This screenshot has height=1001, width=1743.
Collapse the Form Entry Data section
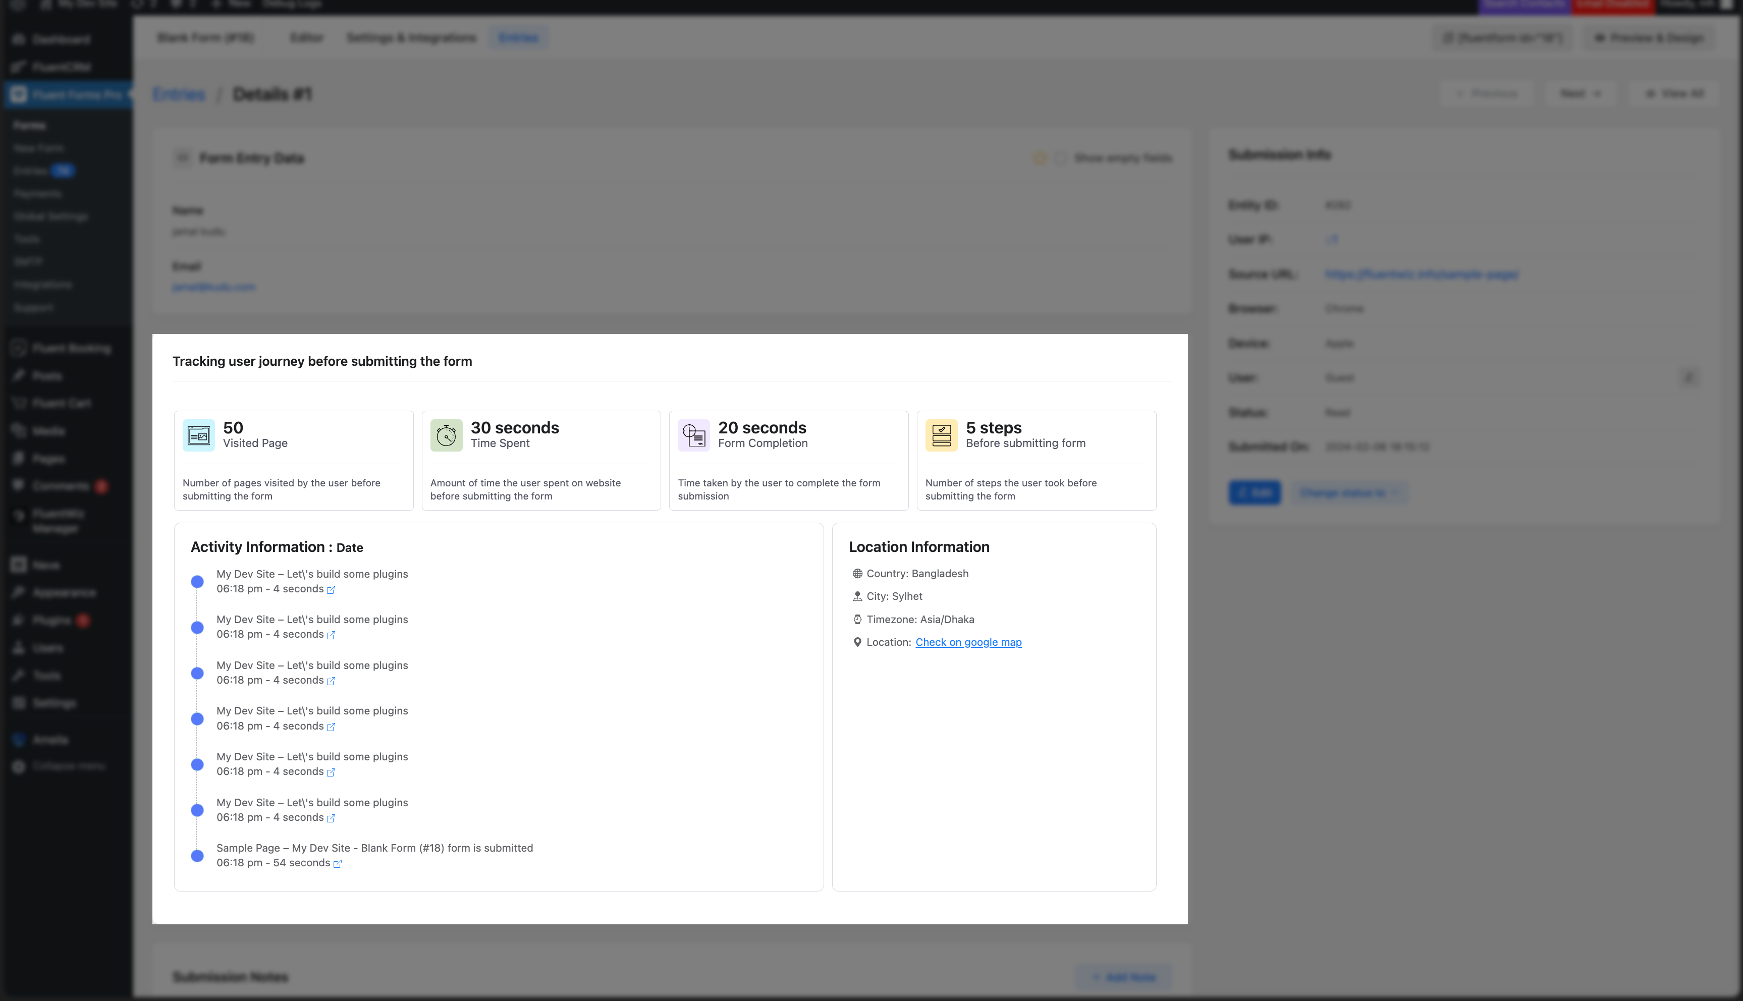pyautogui.click(x=183, y=157)
